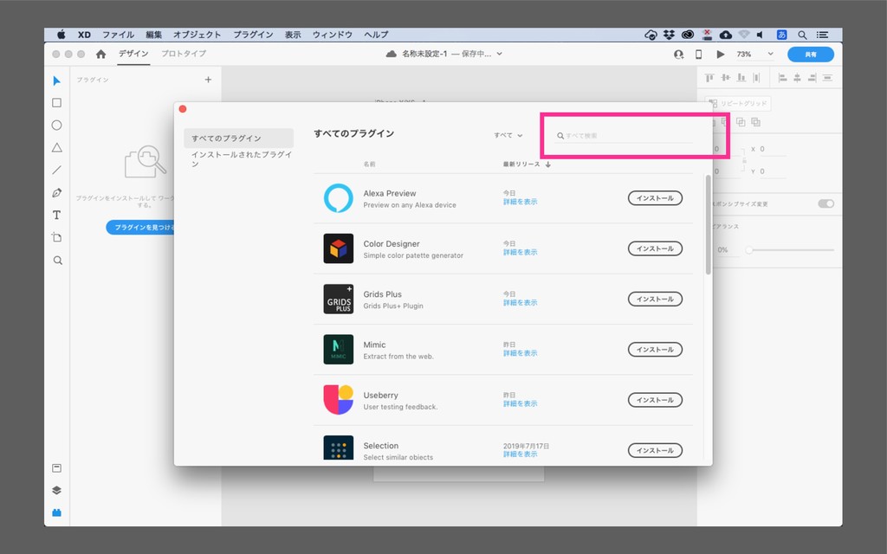Install the Color Designer plugin
The height and width of the screenshot is (554, 887).
[655, 248]
